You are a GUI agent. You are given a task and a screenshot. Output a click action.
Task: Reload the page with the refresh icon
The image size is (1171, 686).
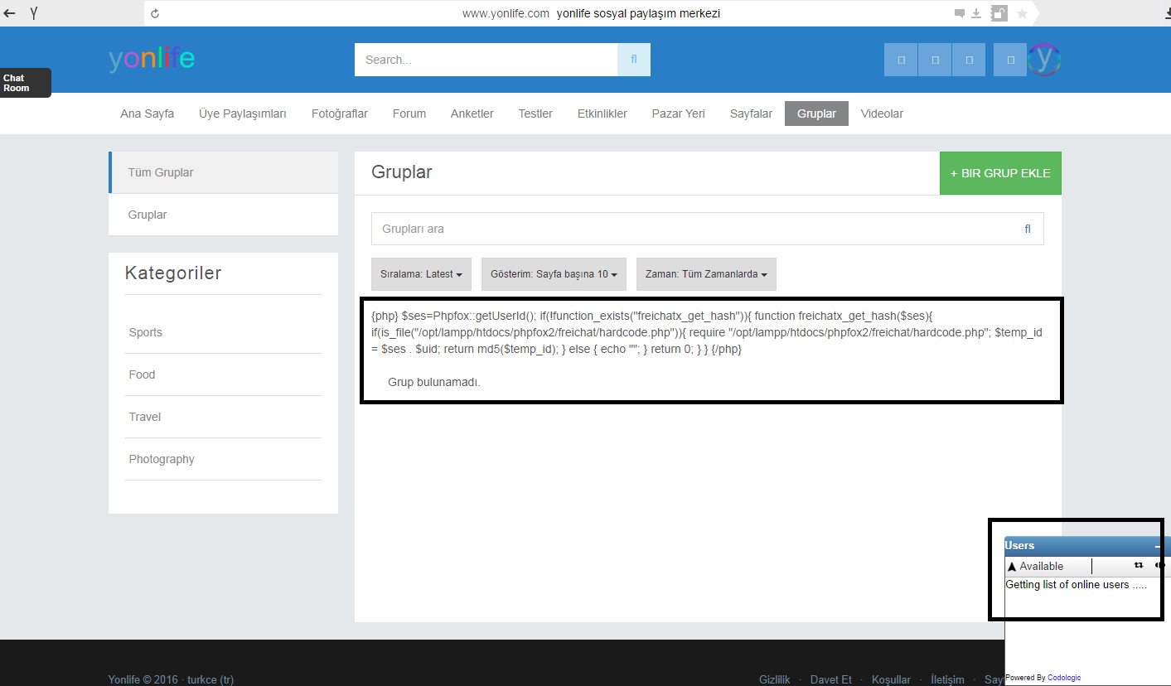[155, 13]
